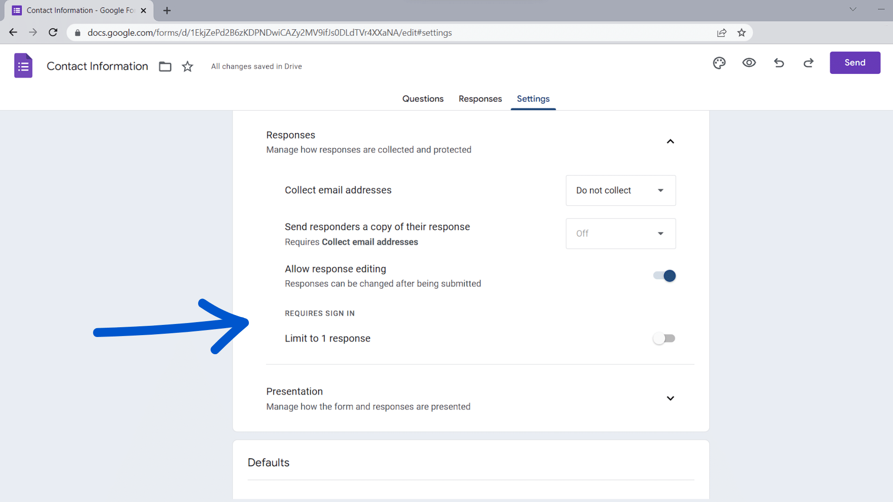Switch to the Questions tab
The height and width of the screenshot is (502, 893).
423,99
